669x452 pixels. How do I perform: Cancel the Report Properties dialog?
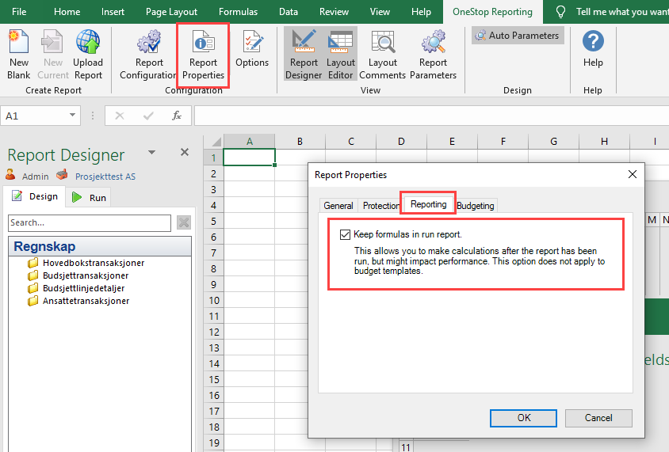tap(598, 418)
